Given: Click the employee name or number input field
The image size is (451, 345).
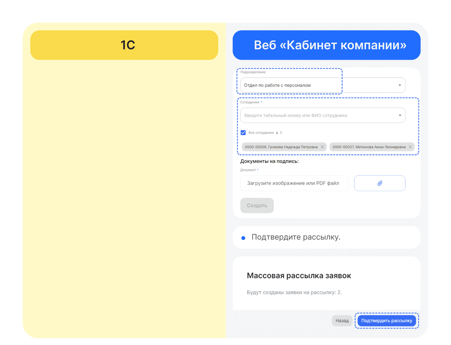Looking at the screenshot, I should (323, 115).
